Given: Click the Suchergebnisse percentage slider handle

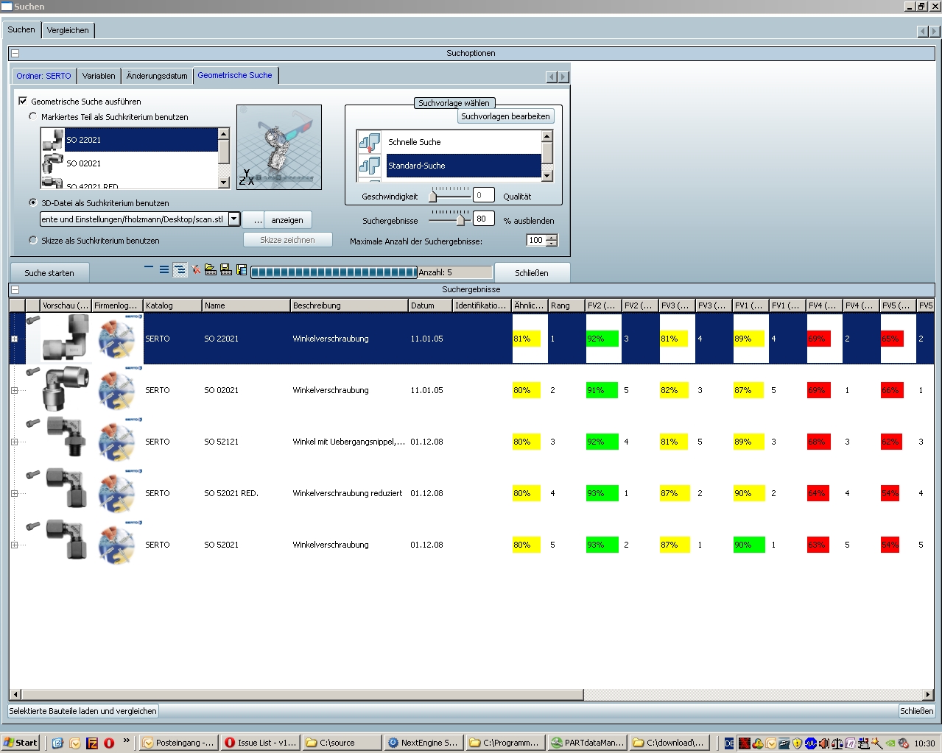Looking at the screenshot, I should 460,219.
